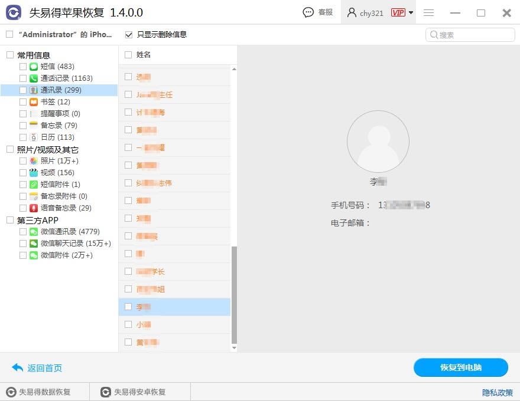
Task: Open the hamburger menu icon
Action: [x=428, y=12]
